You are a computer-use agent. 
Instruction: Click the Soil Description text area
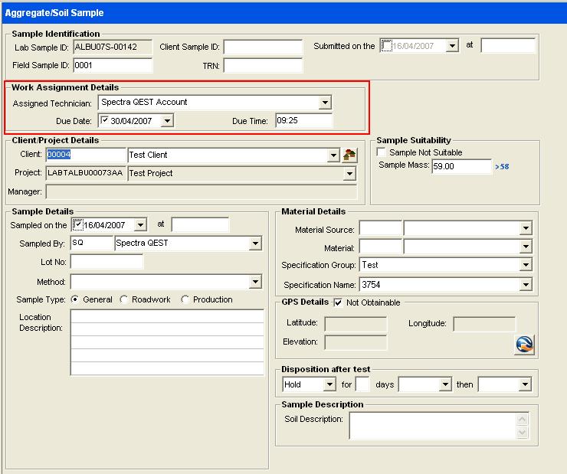pos(433,426)
